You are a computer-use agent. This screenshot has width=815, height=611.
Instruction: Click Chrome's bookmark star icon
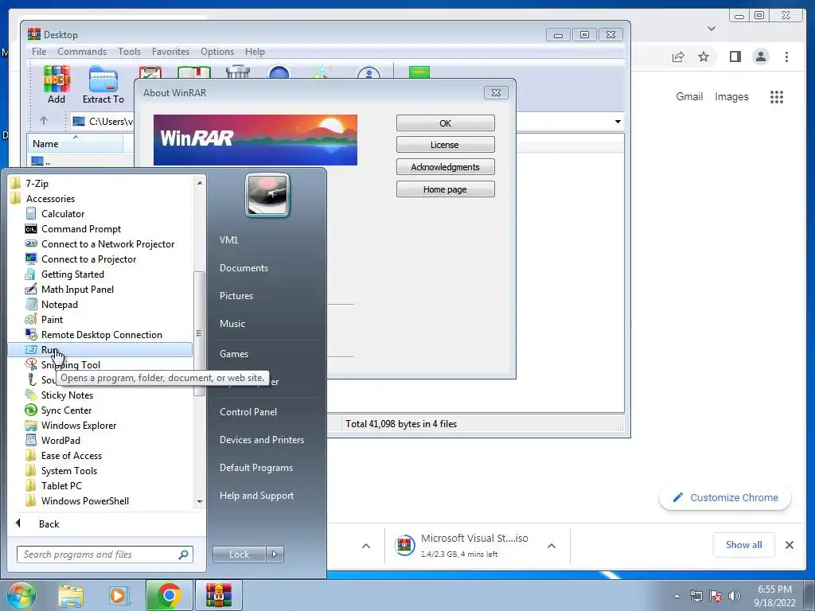704,56
